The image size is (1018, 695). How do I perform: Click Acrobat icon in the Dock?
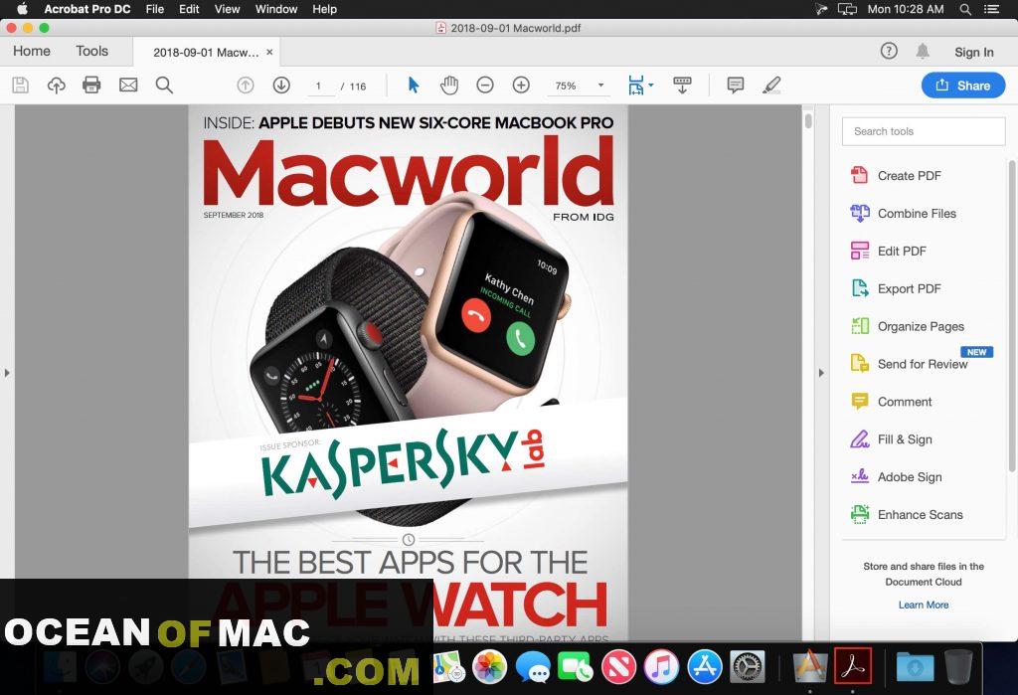coord(852,666)
